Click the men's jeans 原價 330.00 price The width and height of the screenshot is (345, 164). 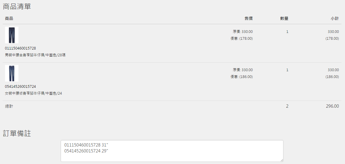click(243, 32)
